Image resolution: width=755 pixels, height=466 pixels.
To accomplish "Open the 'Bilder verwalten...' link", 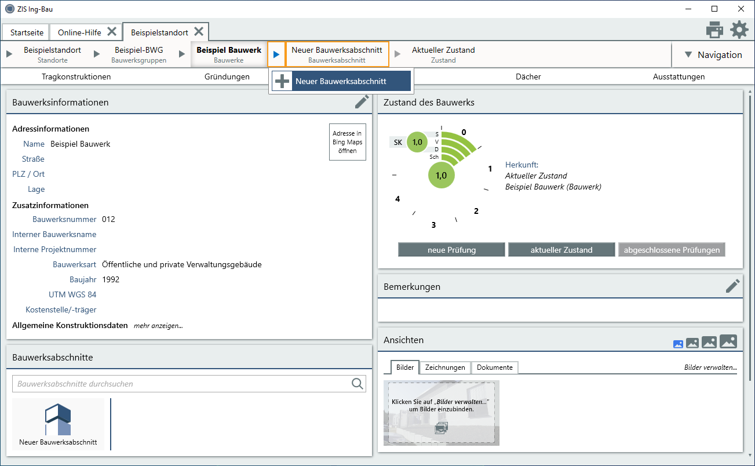I will click(x=710, y=367).
